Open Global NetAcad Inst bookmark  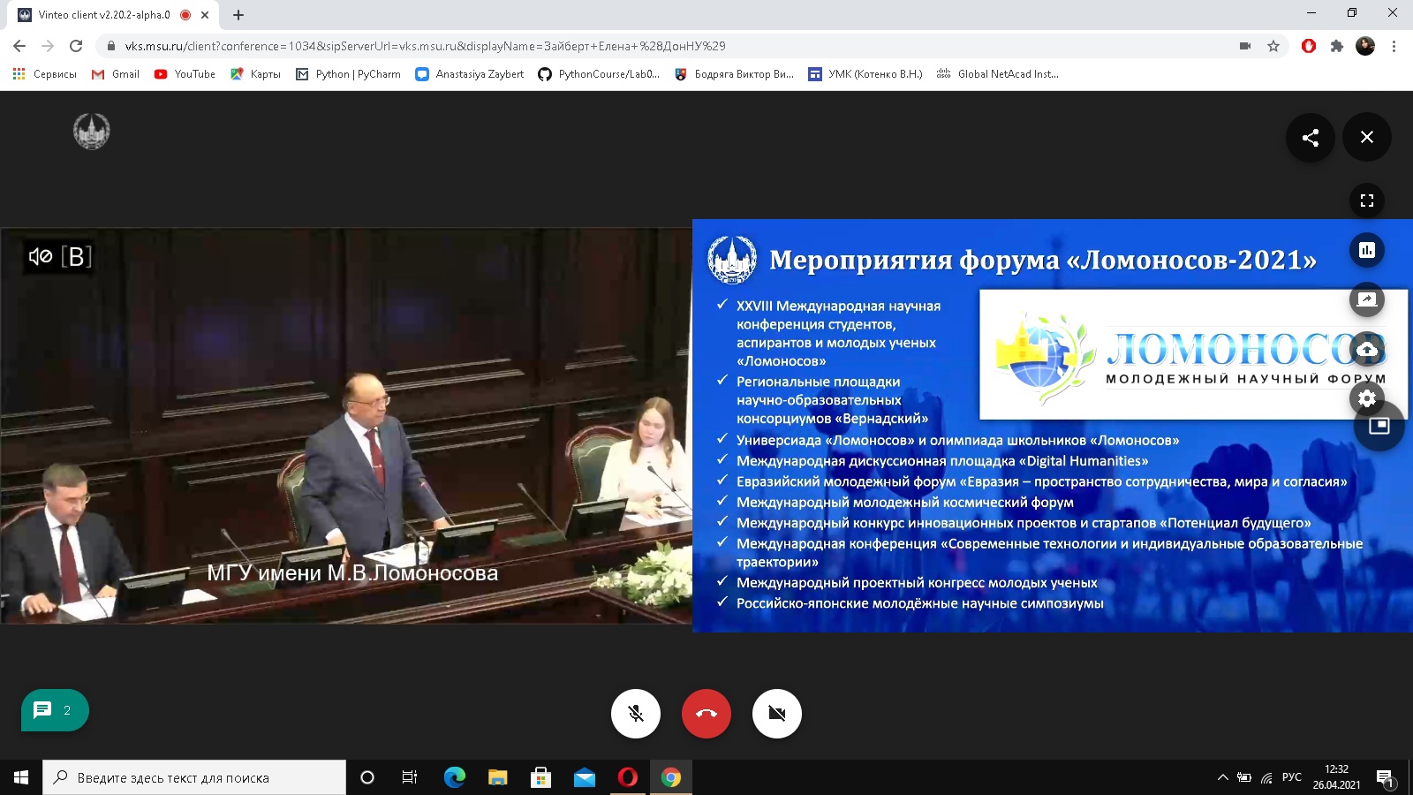[x=998, y=74]
